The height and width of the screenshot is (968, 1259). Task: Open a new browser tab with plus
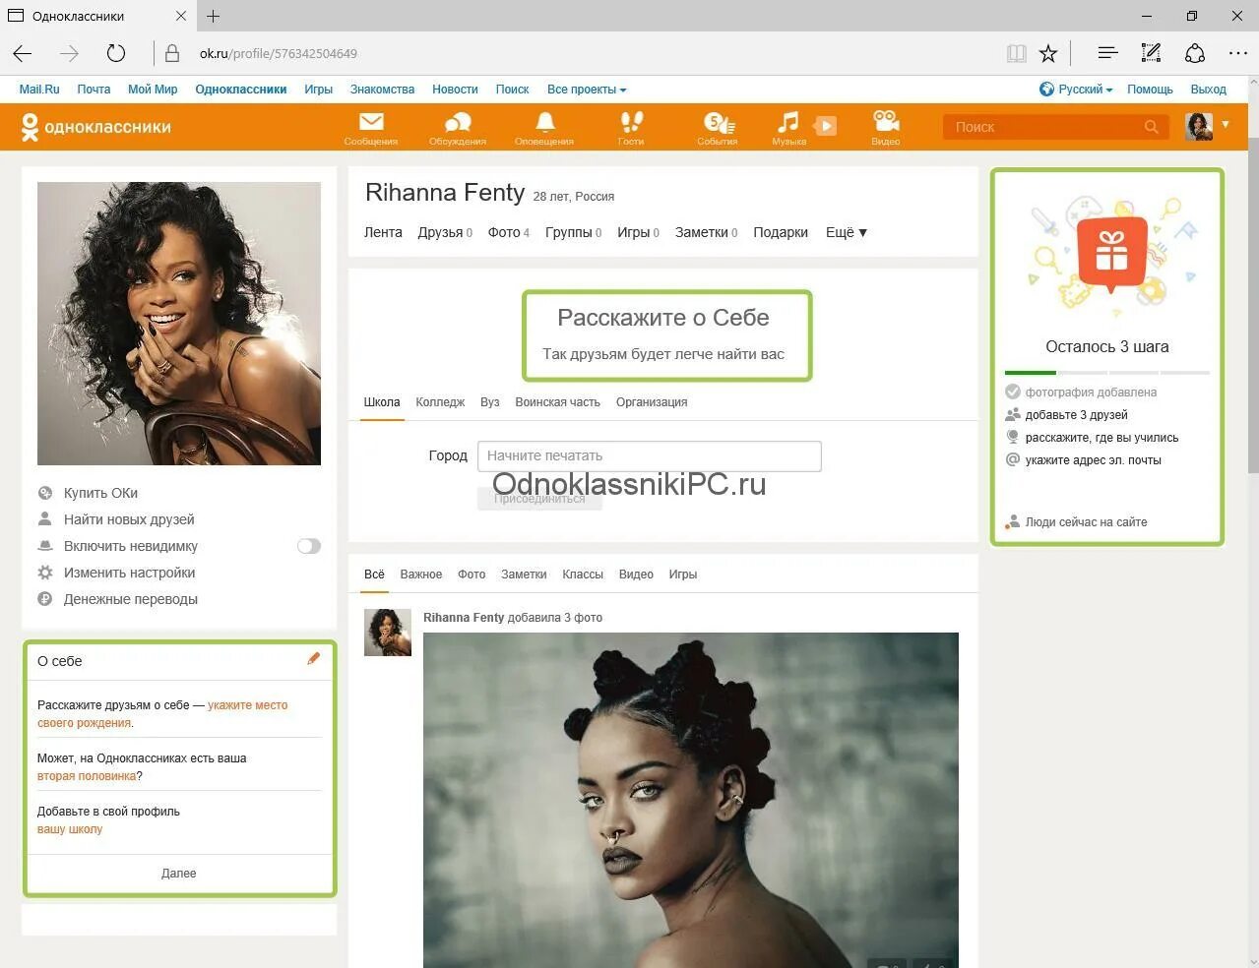click(x=214, y=16)
